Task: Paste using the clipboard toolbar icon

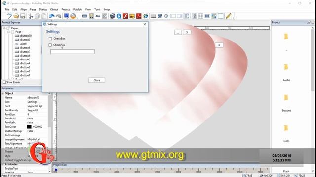Action: pyautogui.click(x=44, y=16)
